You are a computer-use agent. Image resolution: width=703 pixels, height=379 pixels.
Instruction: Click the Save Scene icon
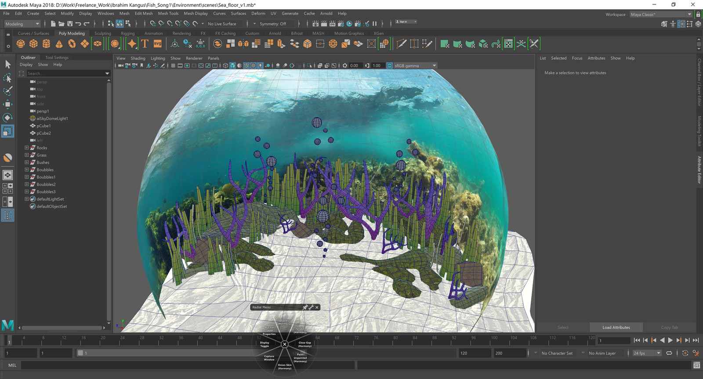(70, 24)
